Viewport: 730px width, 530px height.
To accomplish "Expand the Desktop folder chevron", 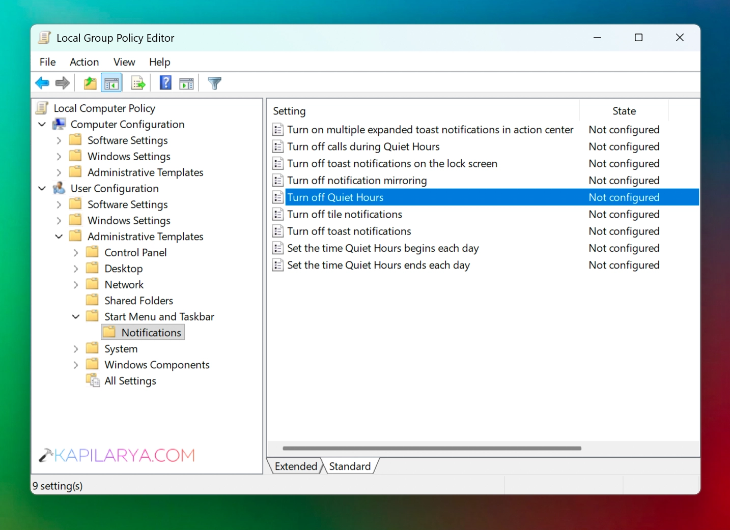I will point(76,269).
